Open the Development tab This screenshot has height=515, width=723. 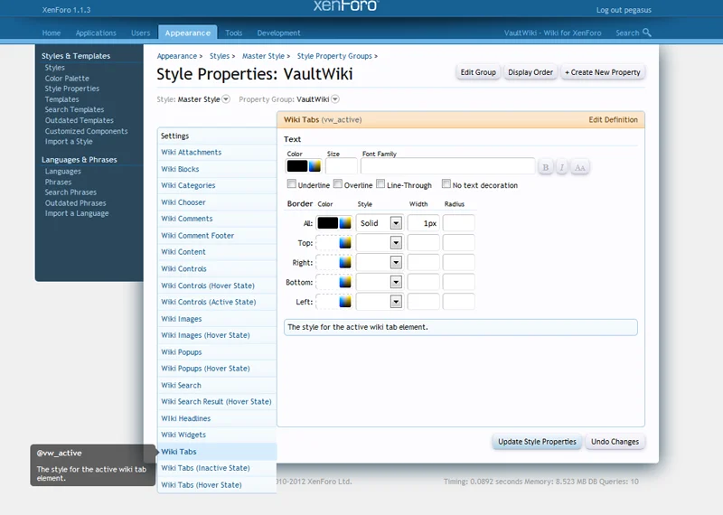pos(278,33)
